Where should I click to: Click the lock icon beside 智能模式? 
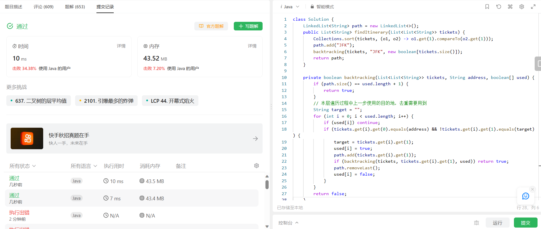312,7
